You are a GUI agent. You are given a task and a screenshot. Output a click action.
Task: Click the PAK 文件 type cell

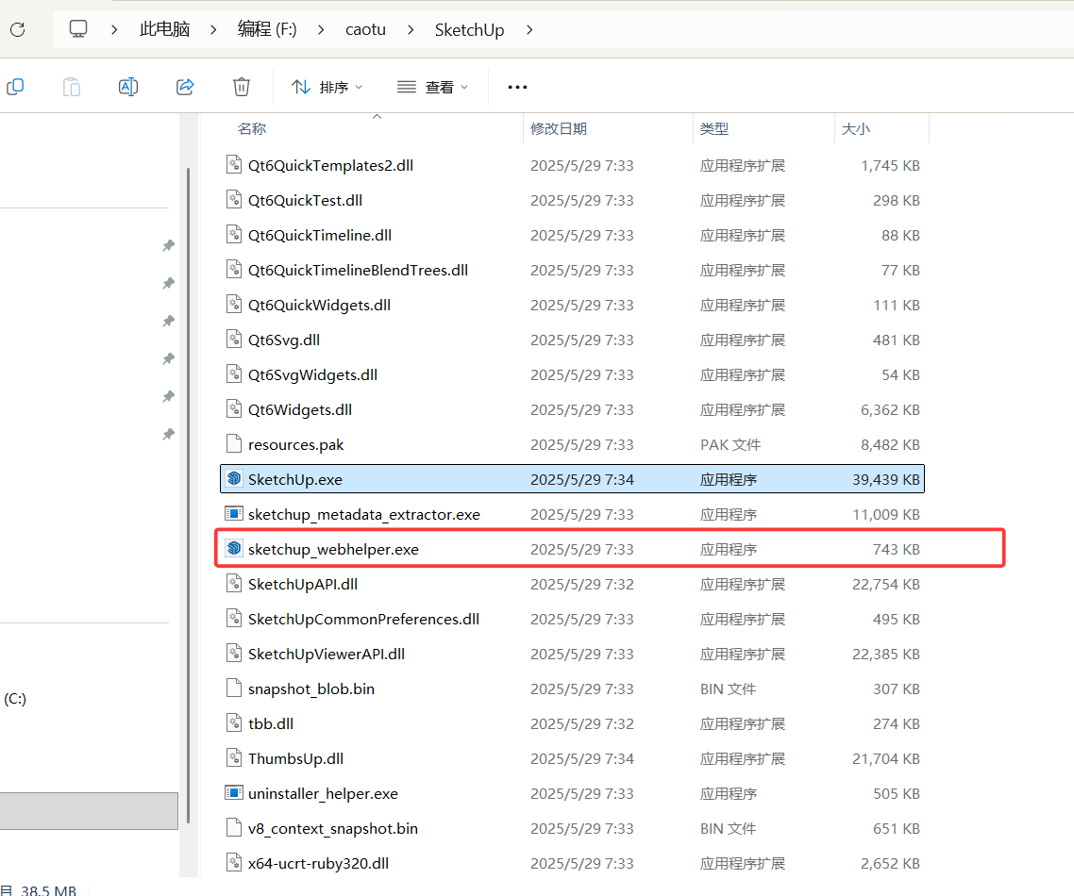730,445
